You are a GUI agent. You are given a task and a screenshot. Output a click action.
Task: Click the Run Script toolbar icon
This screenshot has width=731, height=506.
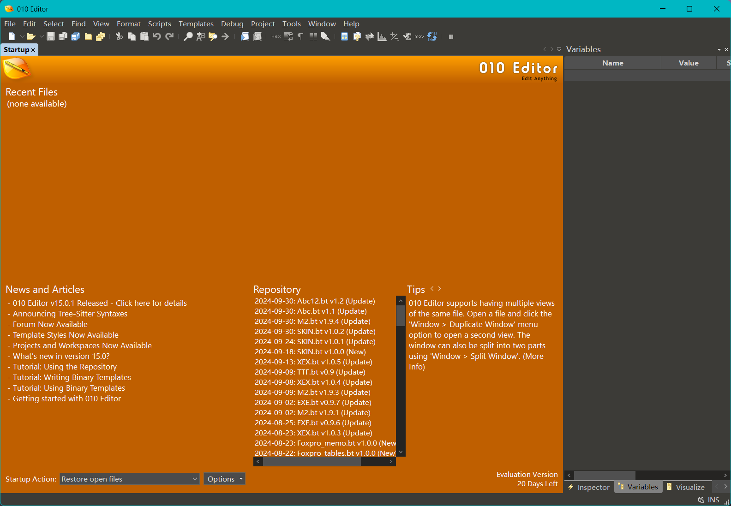(x=245, y=36)
